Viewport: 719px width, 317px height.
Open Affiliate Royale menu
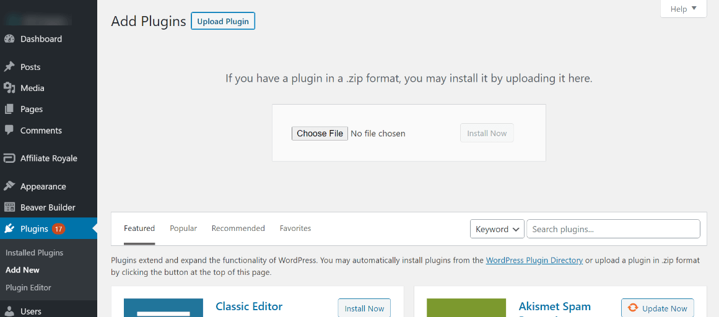coord(48,158)
